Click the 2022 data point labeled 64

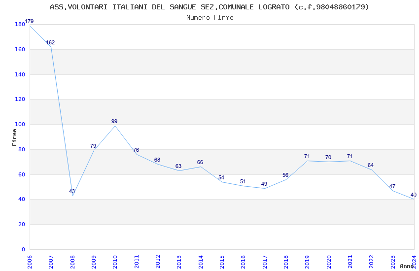[371, 169]
